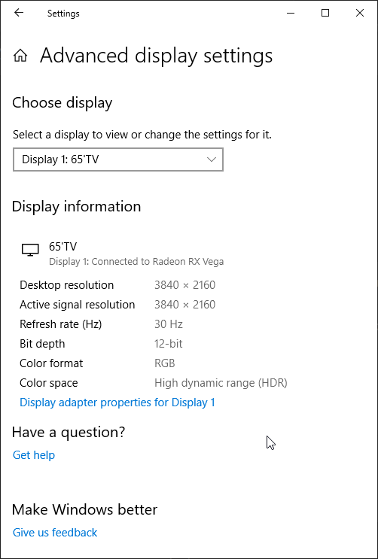Viewport: 378px width, 559px height.
Task: Click the monitor icon beside 65'TV
Action: (30, 250)
